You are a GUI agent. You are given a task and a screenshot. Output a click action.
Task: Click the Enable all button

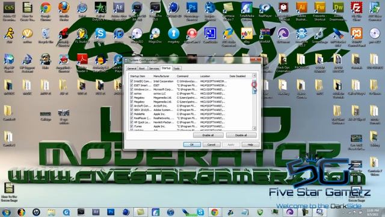208,135
